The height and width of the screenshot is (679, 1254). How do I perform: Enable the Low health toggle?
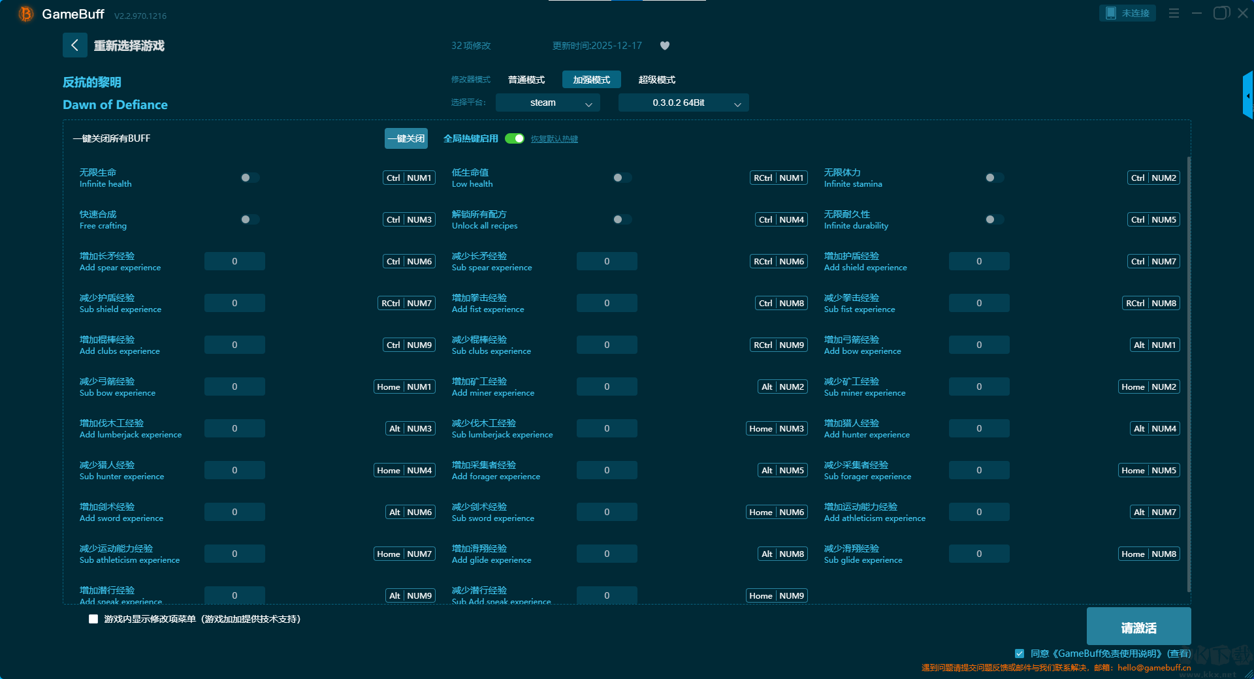click(x=622, y=178)
